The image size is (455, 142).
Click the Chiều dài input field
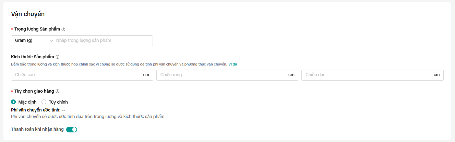click(367, 75)
